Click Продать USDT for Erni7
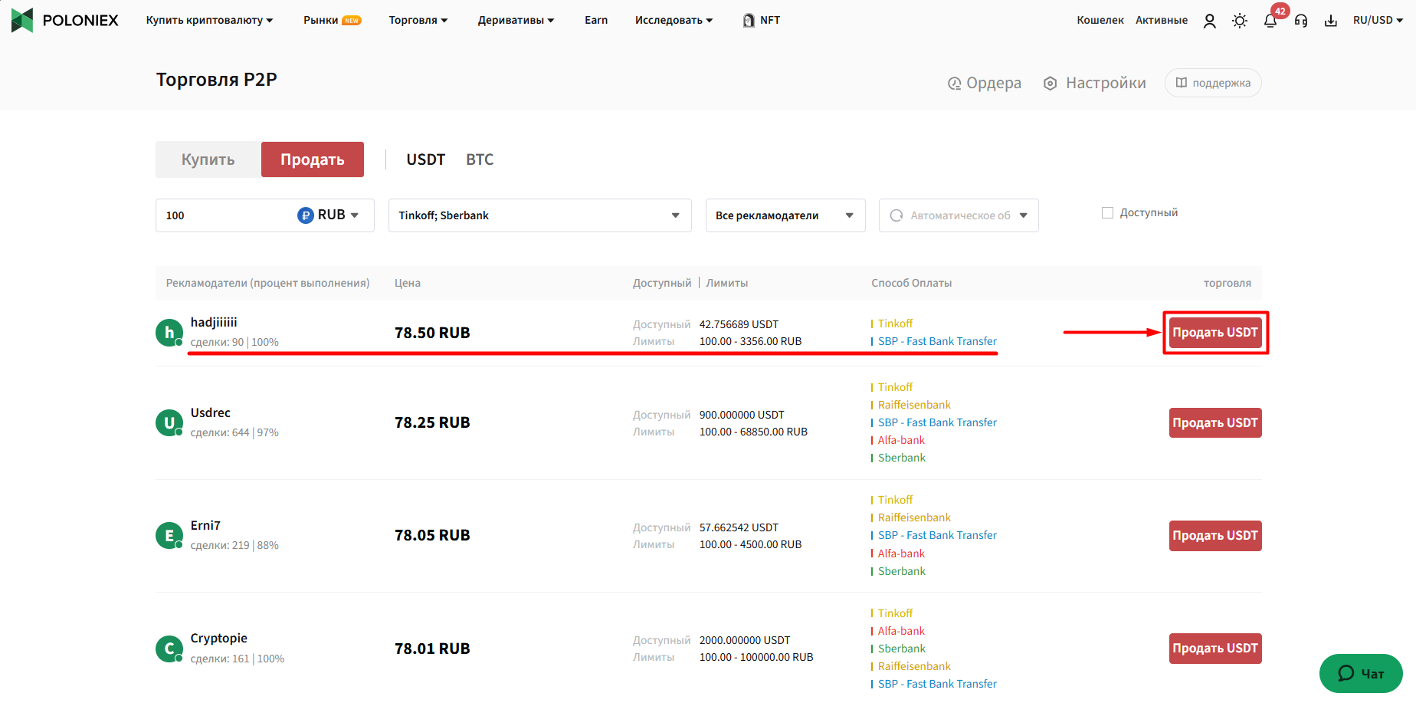Image resolution: width=1416 pixels, height=703 pixels. coord(1215,536)
